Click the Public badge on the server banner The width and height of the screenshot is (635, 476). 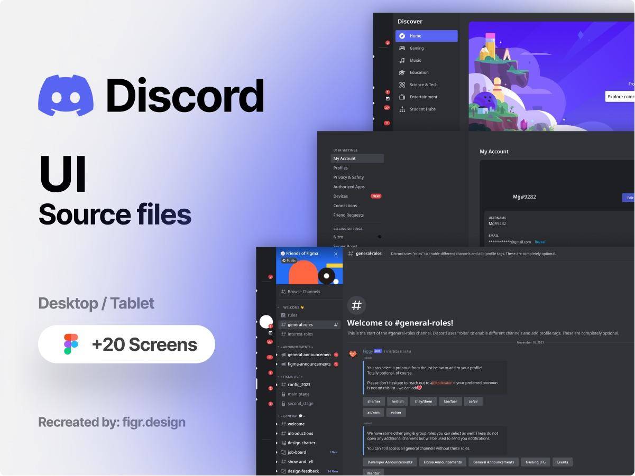point(289,260)
